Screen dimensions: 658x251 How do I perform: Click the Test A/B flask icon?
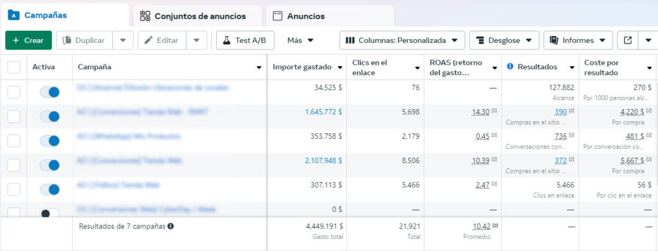click(227, 40)
